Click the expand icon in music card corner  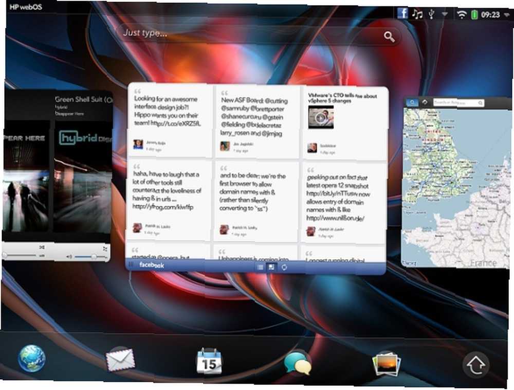point(105,249)
